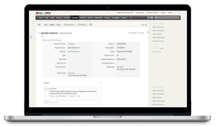Click the recent items clock icon
The width and height of the screenshot is (216, 127).
point(31,37)
